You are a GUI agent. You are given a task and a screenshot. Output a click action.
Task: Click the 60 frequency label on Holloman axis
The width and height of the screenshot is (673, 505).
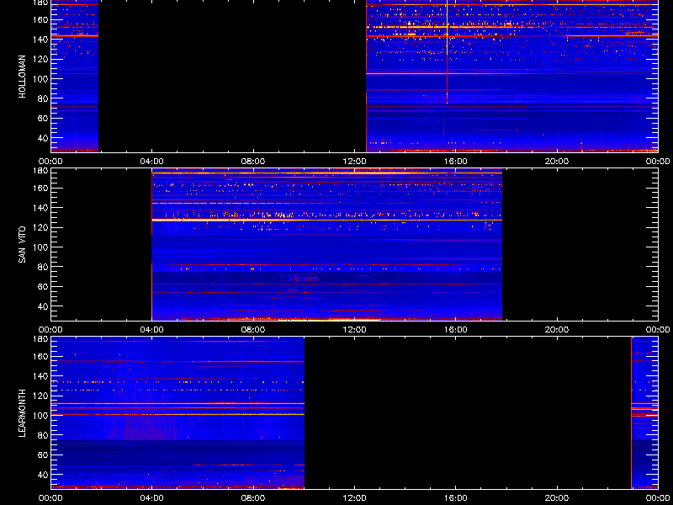click(x=42, y=119)
